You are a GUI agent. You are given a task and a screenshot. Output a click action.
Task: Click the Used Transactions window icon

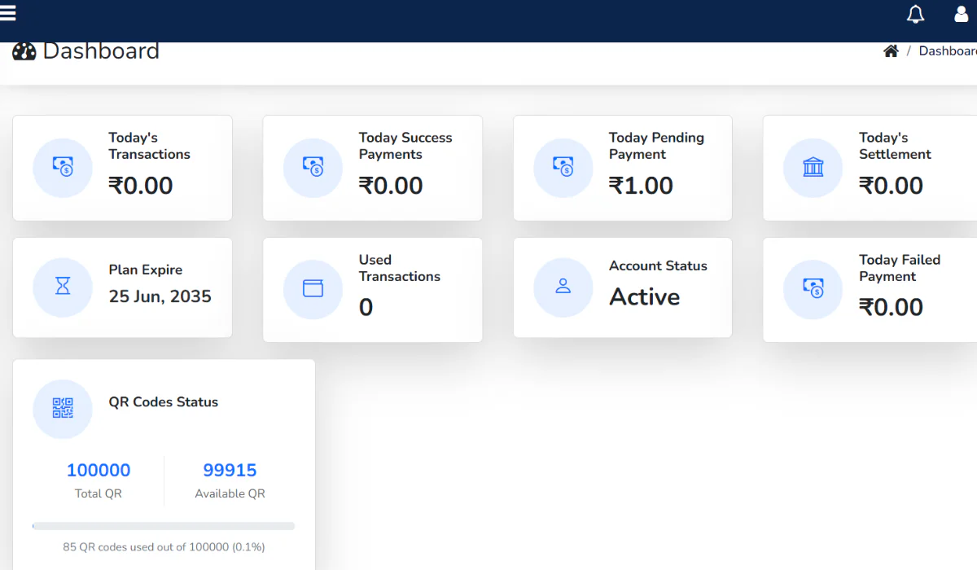[x=313, y=289]
